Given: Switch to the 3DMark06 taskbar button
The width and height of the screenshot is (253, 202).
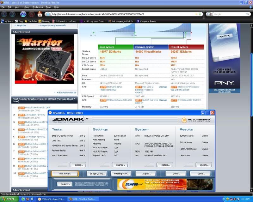Looking at the screenshot, I should point(51,199).
